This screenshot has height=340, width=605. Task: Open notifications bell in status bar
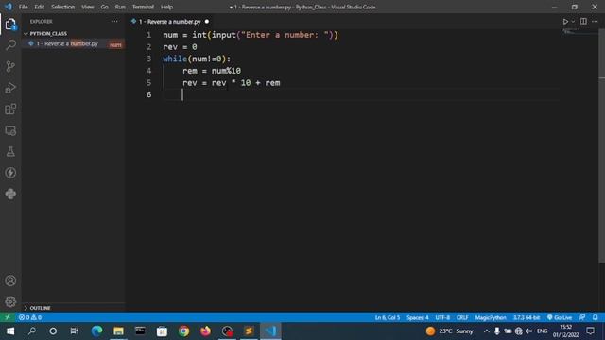click(x=596, y=317)
